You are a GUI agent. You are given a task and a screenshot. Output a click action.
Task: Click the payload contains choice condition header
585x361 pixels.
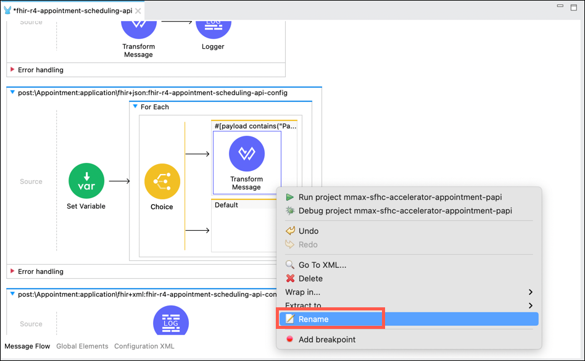point(255,126)
